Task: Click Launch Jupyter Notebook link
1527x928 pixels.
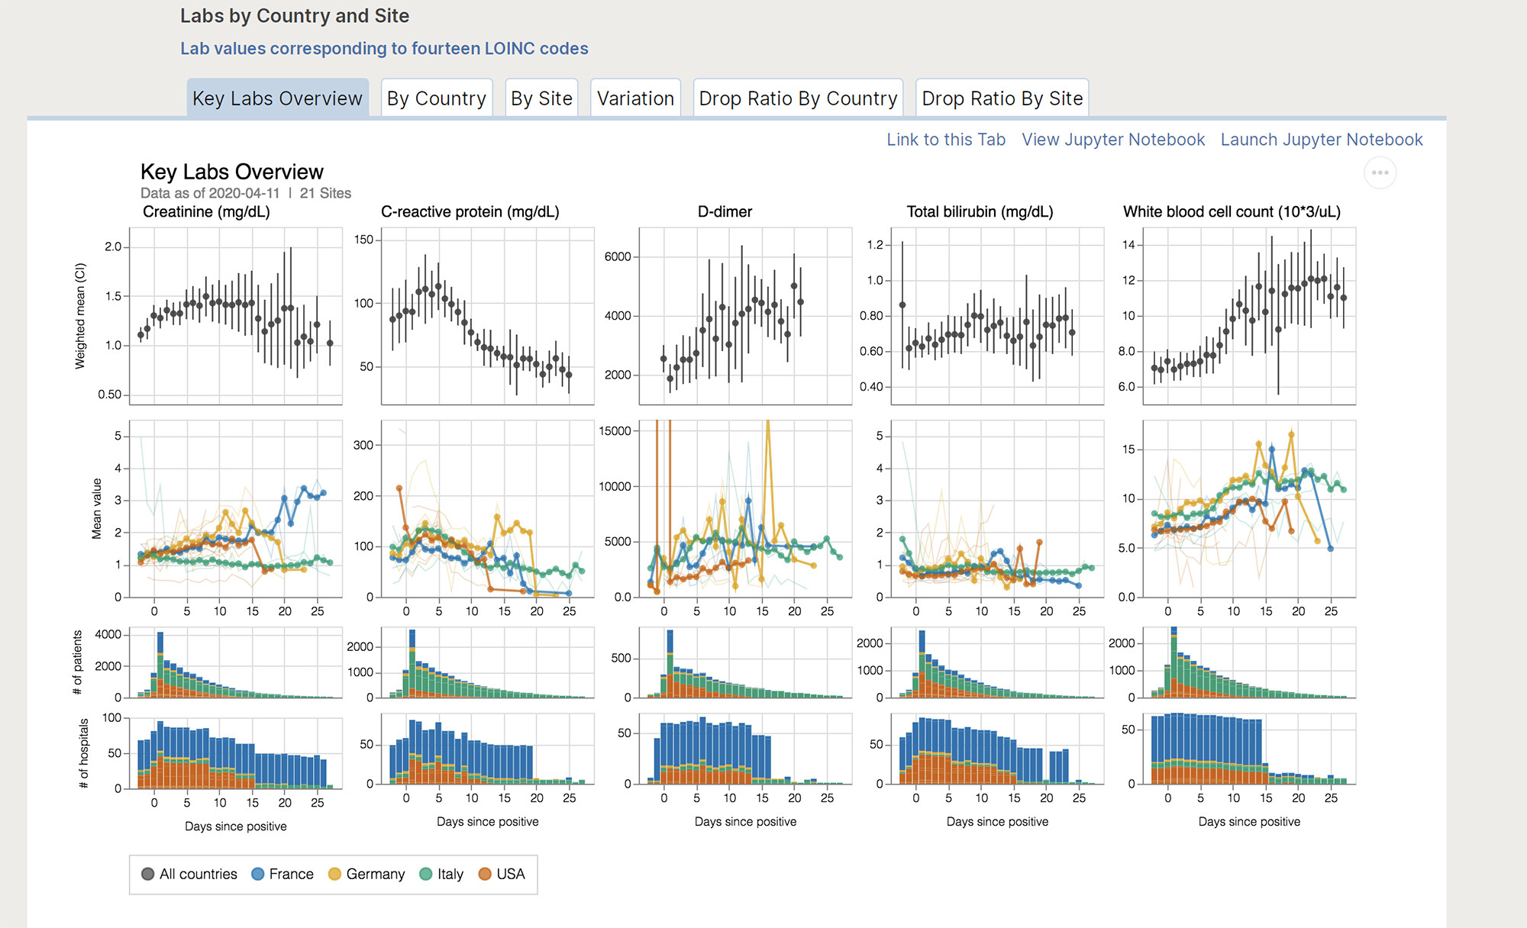Action: 1322,140
